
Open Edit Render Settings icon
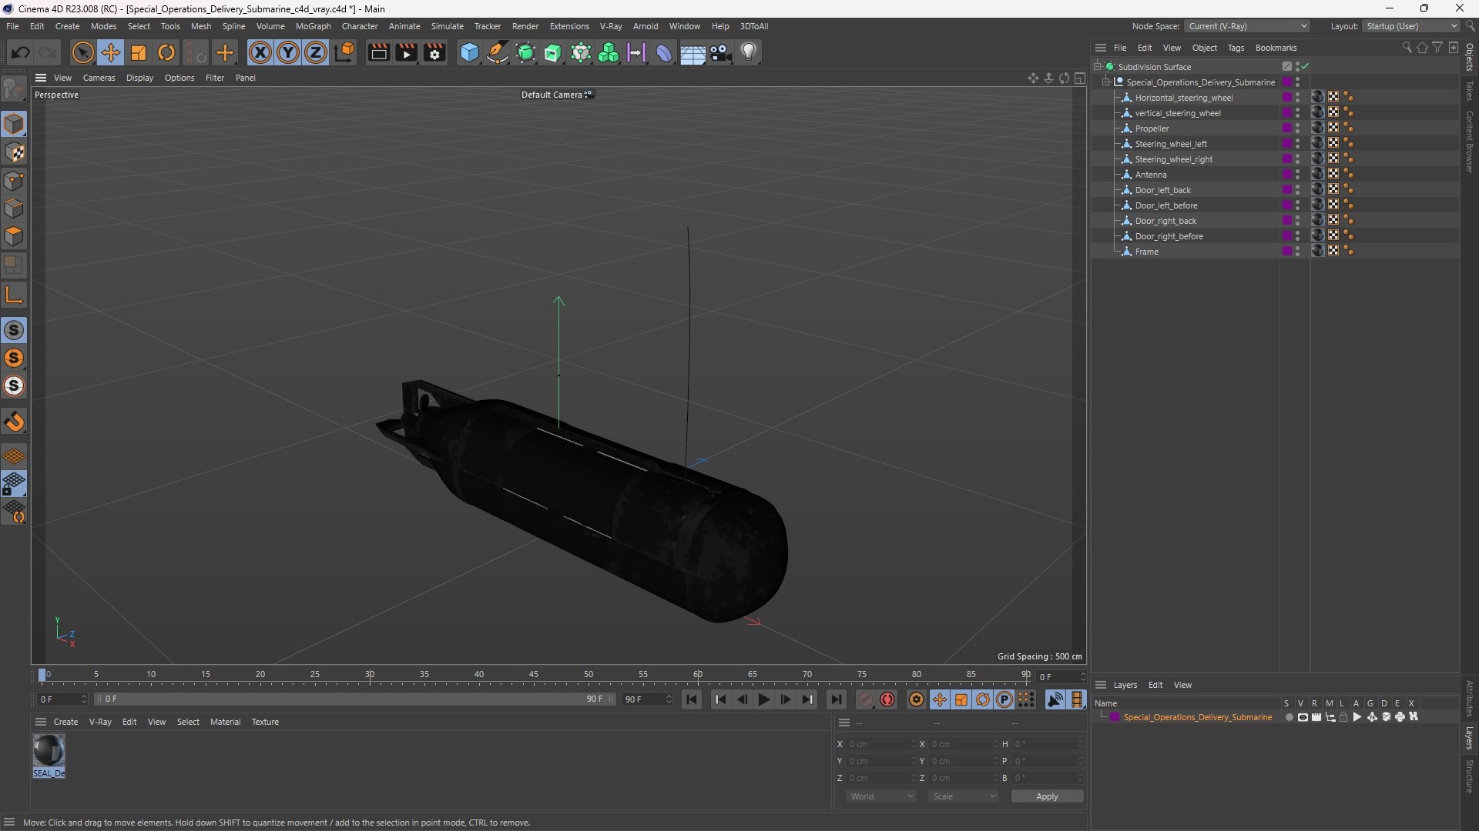[x=434, y=52]
